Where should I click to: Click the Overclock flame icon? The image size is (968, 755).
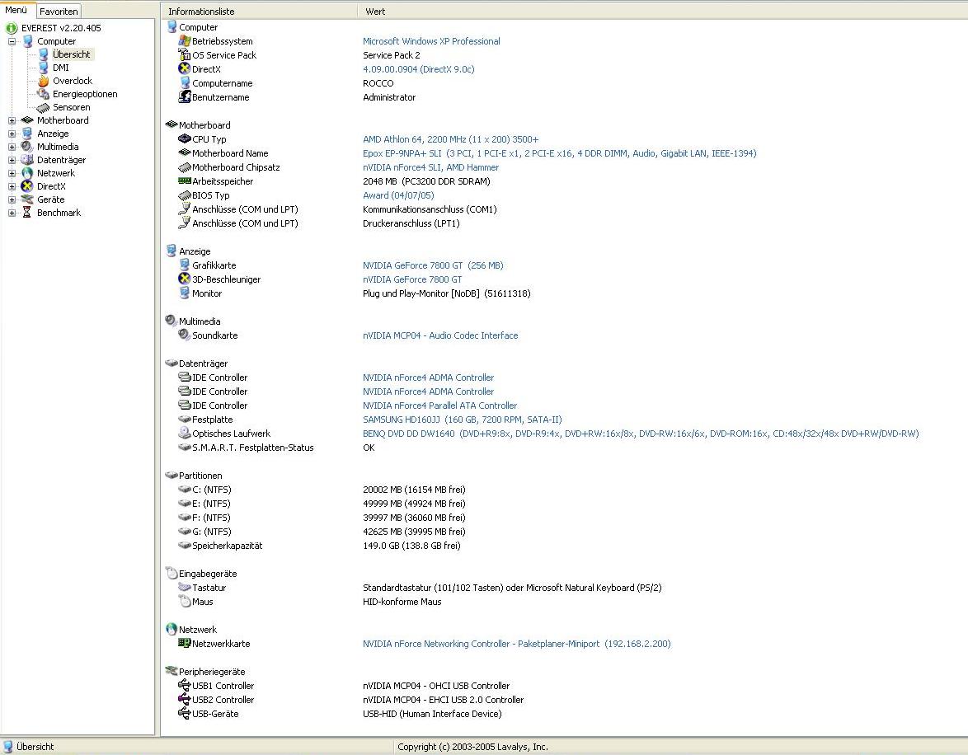click(x=43, y=81)
